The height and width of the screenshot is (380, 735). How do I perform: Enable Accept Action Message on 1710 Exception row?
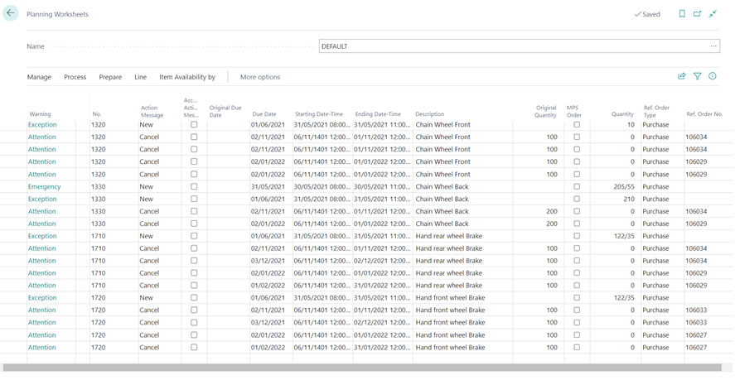(x=194, y=236)
